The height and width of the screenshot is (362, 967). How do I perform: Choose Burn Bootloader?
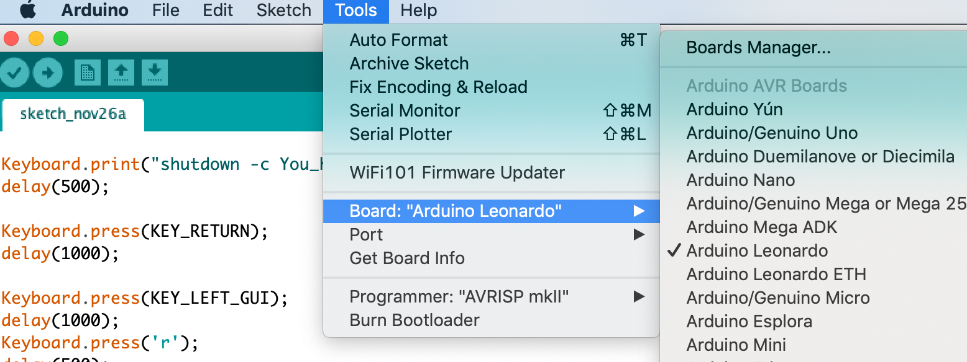(492, 320)
